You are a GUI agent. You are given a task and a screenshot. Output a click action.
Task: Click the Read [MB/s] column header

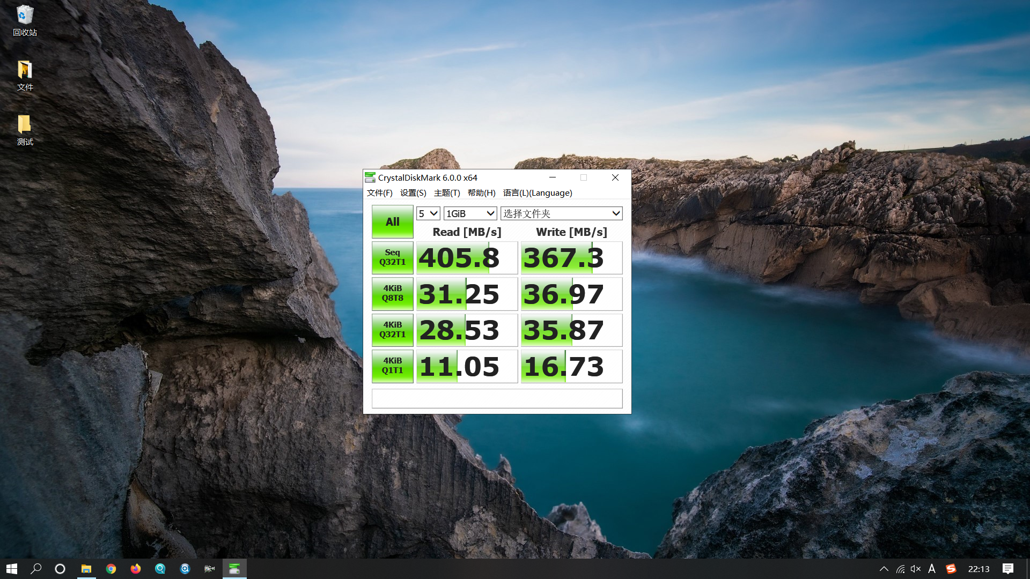(x=467, y=232)
